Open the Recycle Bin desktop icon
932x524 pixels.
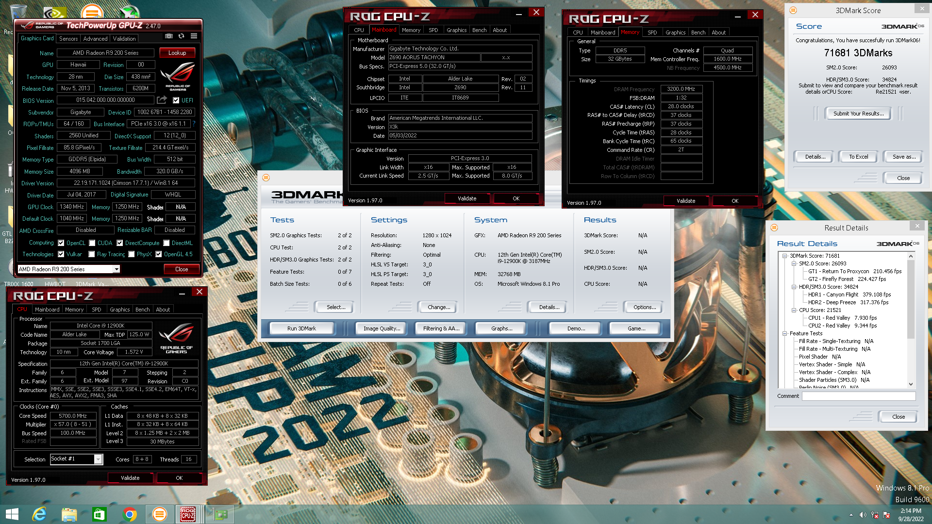tap(18, 11)
